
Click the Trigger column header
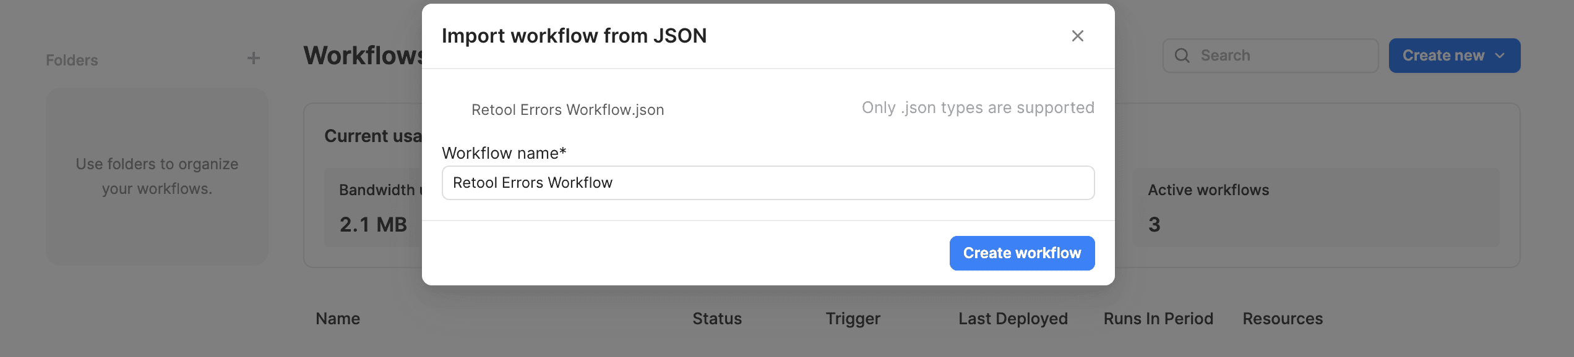tap(853, 318)
